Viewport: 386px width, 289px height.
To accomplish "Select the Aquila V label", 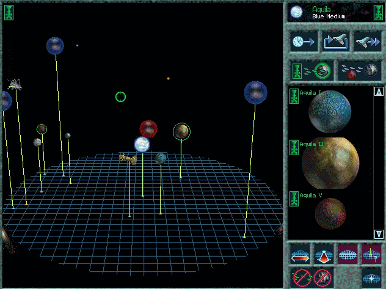I will pos(311,196).
